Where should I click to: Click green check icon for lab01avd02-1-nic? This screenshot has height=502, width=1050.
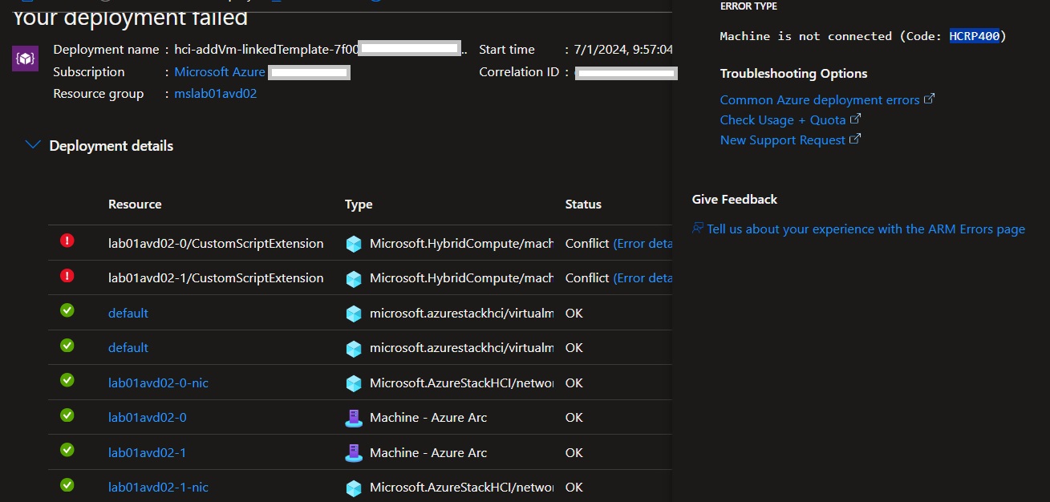(67, 484)
